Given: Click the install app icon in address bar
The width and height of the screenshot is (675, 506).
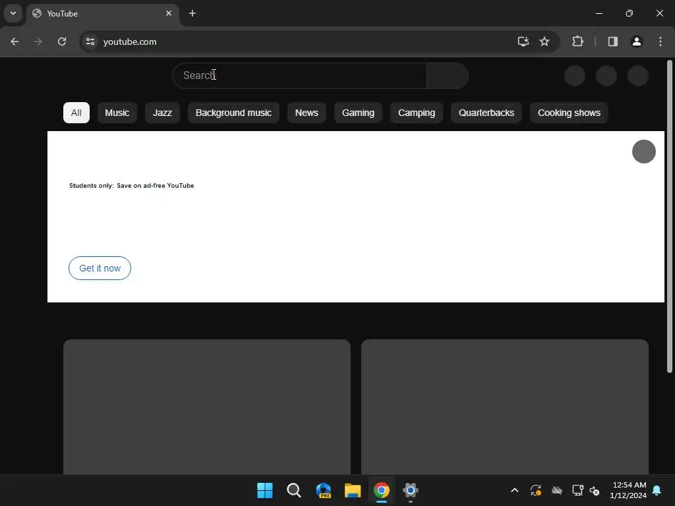Looking at the screenshot, I should pos(523,42).
